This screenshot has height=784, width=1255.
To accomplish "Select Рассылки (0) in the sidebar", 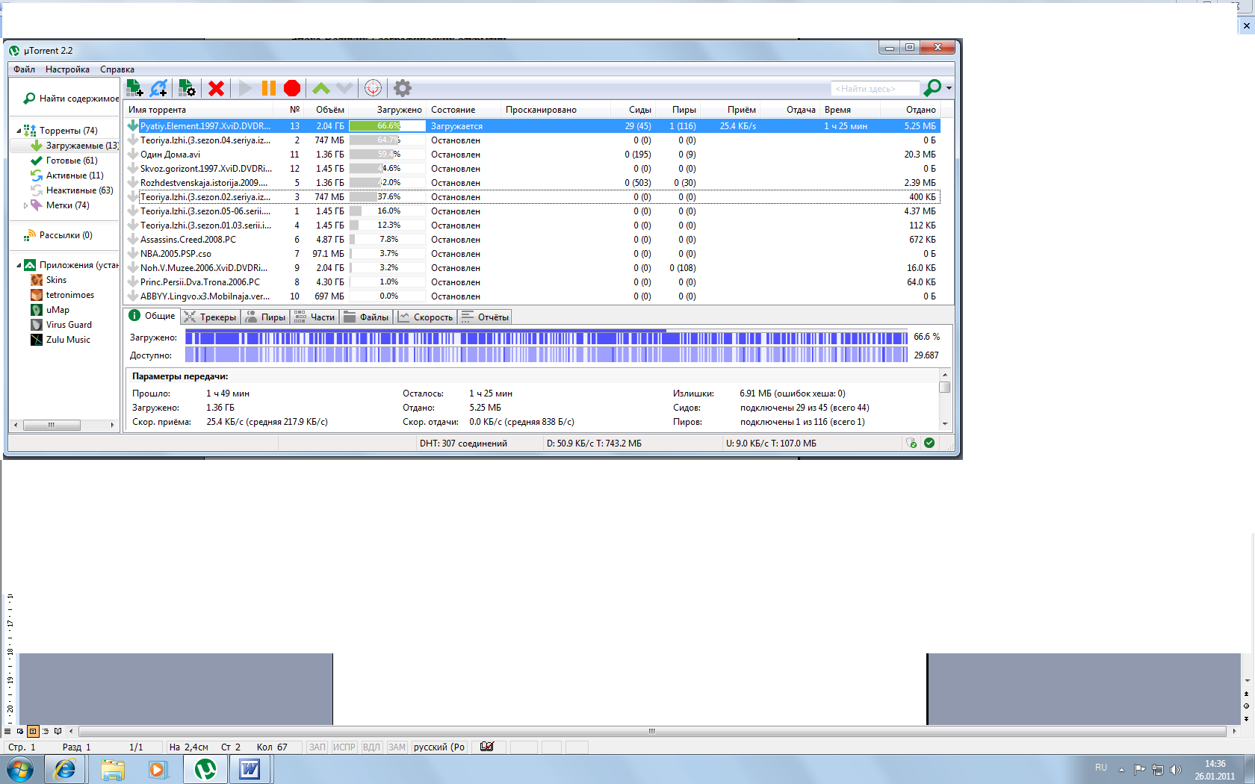I will click(58, 235).
